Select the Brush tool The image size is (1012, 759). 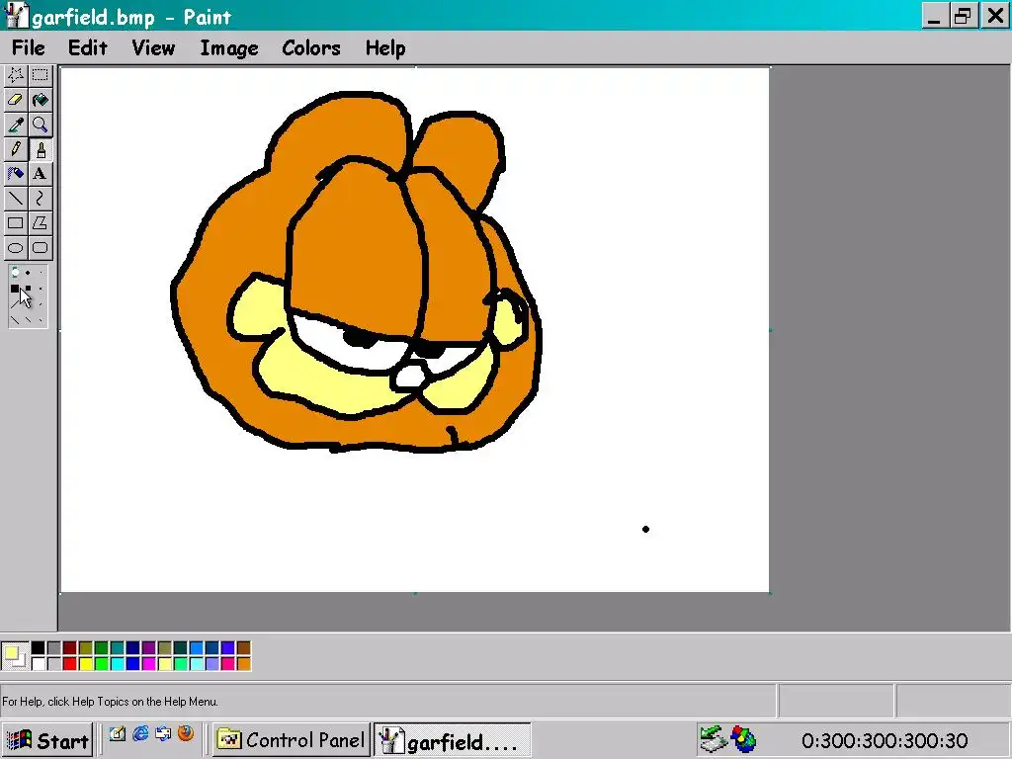40,149
